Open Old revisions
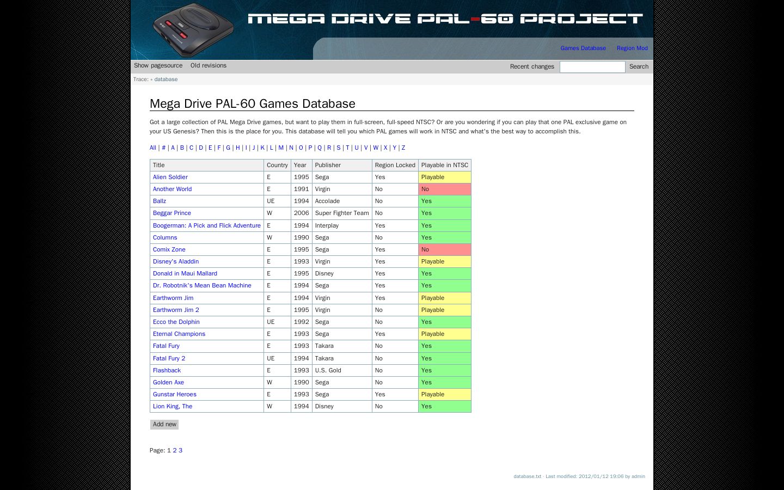 tap(209, 66)
